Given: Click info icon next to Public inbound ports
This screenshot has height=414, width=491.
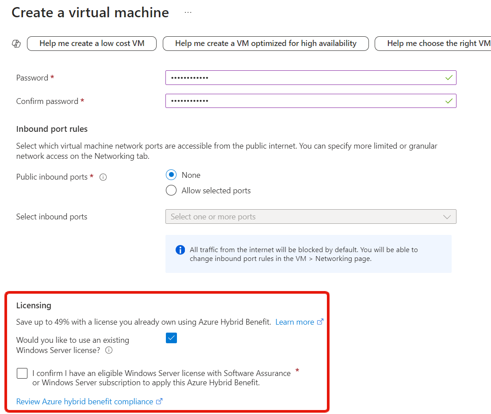Looking at the screenshot, I should (103, 177).
